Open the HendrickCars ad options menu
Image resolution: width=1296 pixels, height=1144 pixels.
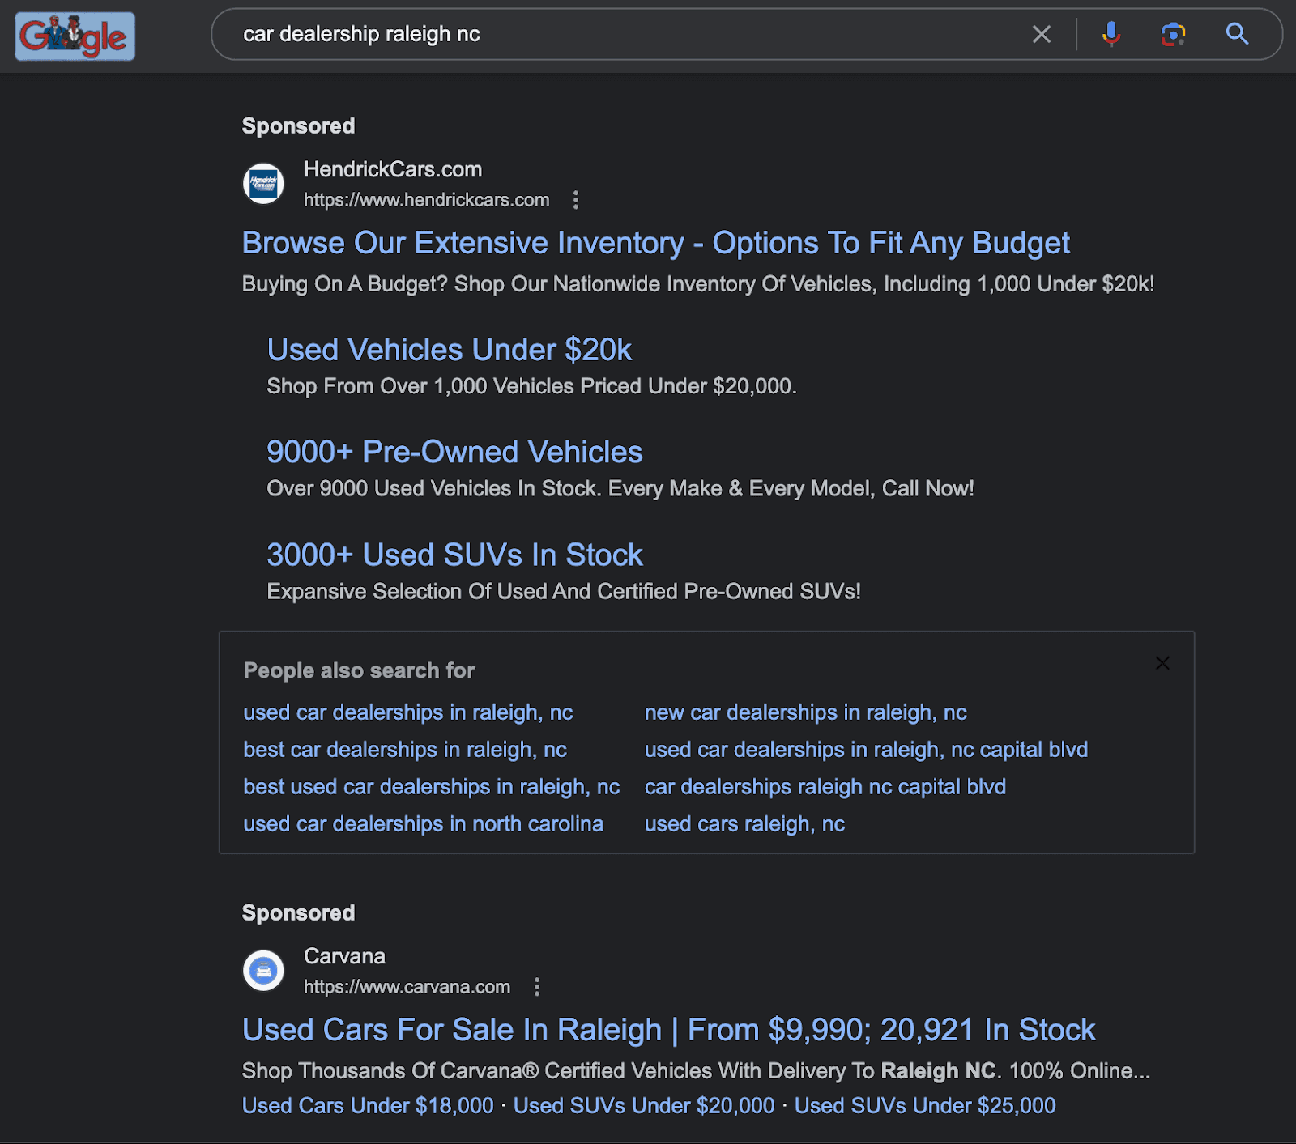576,200
